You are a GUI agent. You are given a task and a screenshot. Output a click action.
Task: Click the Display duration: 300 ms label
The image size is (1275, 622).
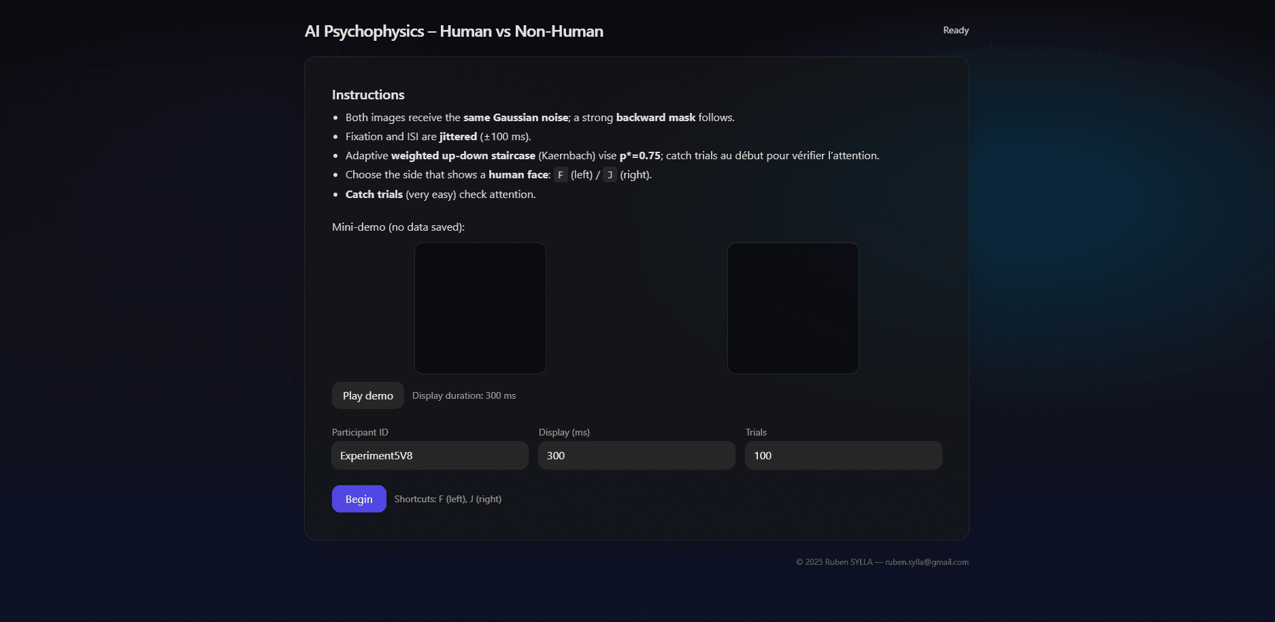(x=465, y=395)
